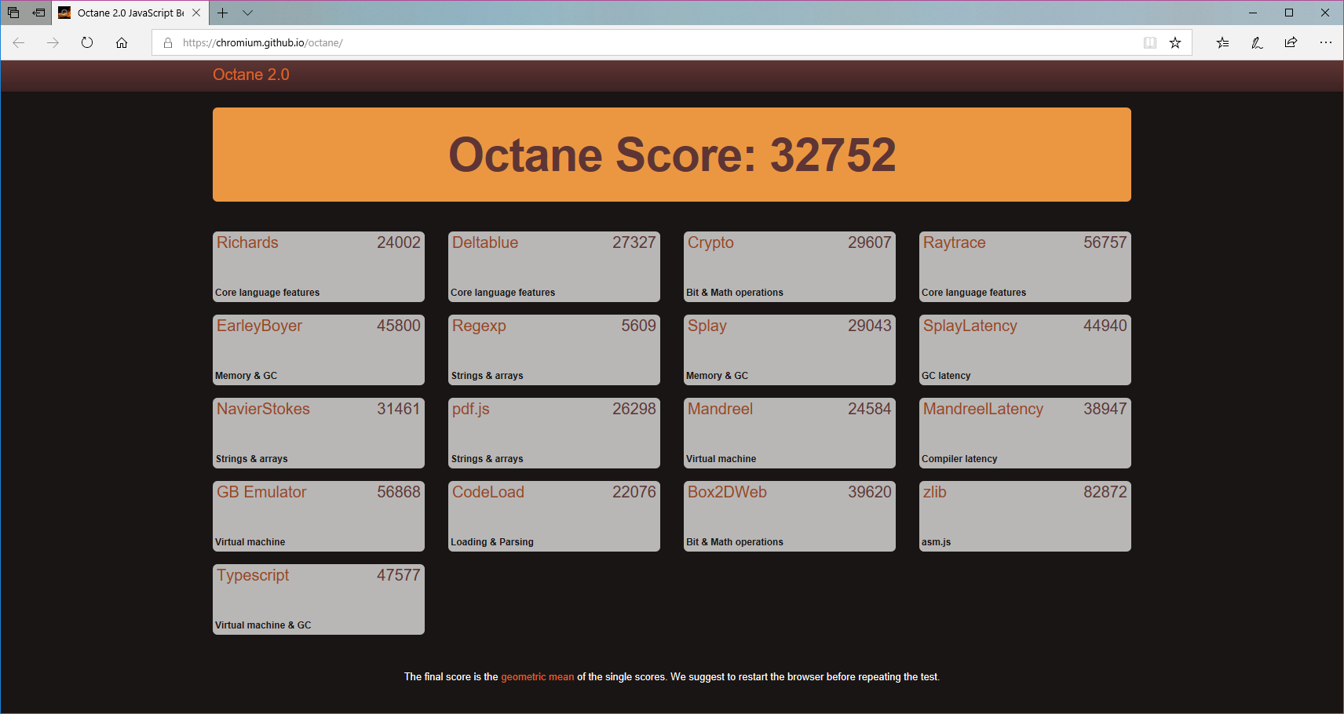Click the GB Emulator score 56868
The height and width of the screenshot is (714, 1344).
pyautogui.click(x=399, y=492)
